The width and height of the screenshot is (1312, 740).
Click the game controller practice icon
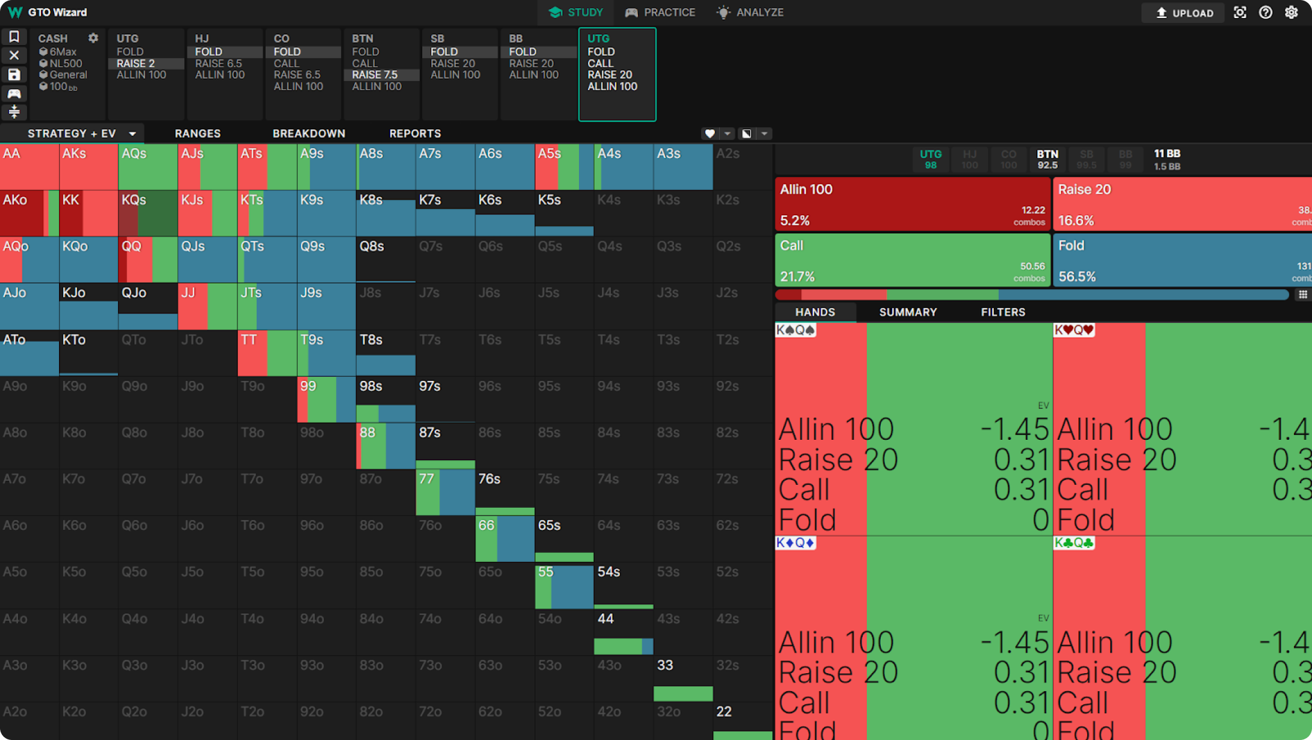[x=14, y=93]
